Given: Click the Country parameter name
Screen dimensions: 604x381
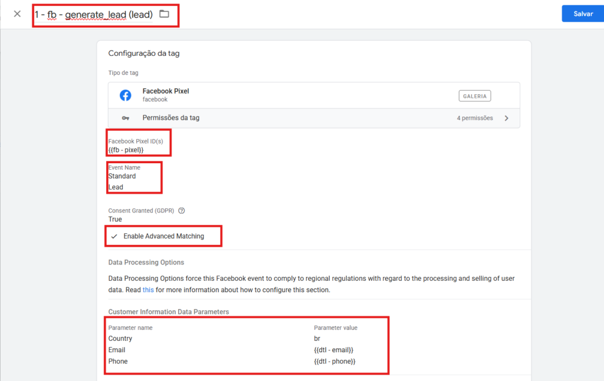Looking at the screenshot, I should pyautogui.click(x=120, y=339).
